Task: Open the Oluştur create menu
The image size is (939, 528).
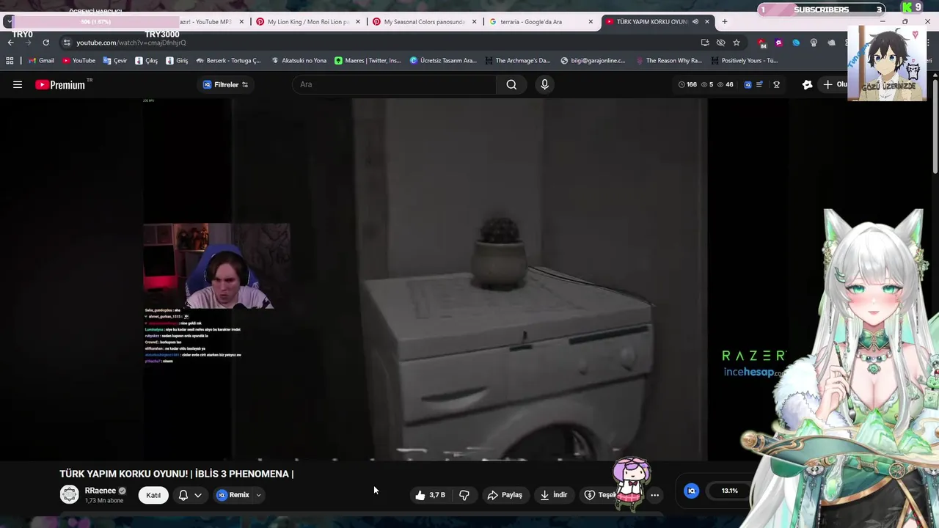Action: [834, 84]
